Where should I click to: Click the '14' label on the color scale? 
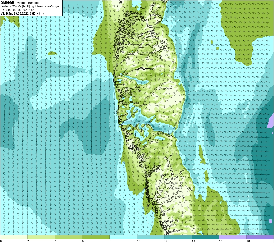[193, 241]
